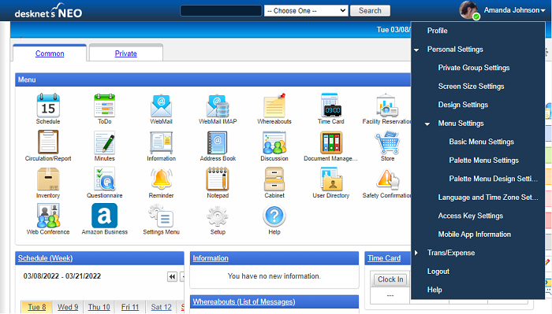This screenshot has height=314, width=552.
Task: Expand the Trans/Expense menu section
Action: point(416,253)
